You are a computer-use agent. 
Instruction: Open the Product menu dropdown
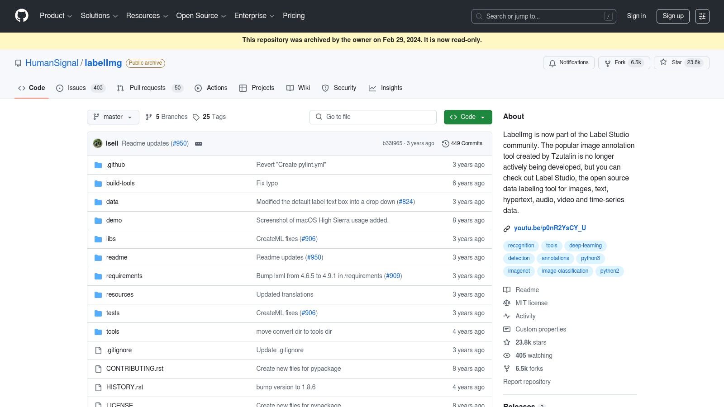56,16
